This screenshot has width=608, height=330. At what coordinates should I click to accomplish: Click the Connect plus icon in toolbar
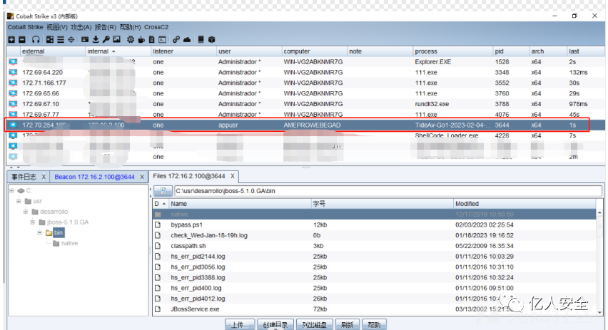coord(11,39)
